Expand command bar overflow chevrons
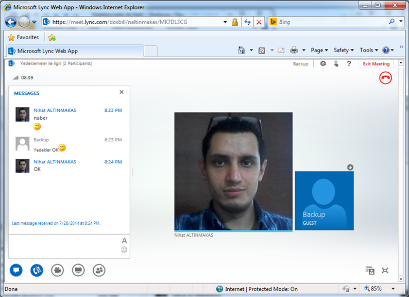Viewport: 409px width, 297px height. point(401,47)
